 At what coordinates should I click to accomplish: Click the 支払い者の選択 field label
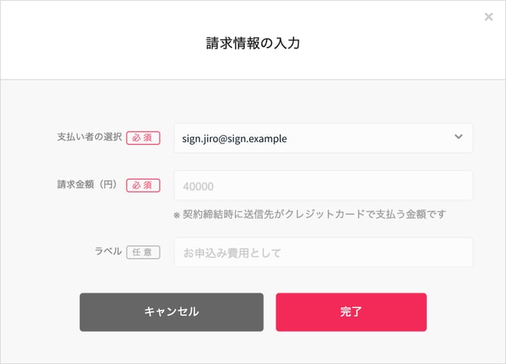89,138
